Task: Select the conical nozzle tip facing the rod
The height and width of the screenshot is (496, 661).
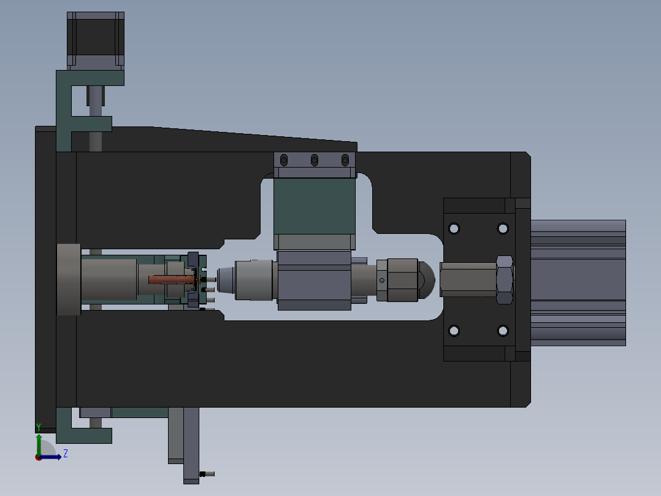Action: point(226,281)
